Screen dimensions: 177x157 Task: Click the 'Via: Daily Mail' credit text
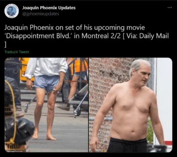click(147, 36)
